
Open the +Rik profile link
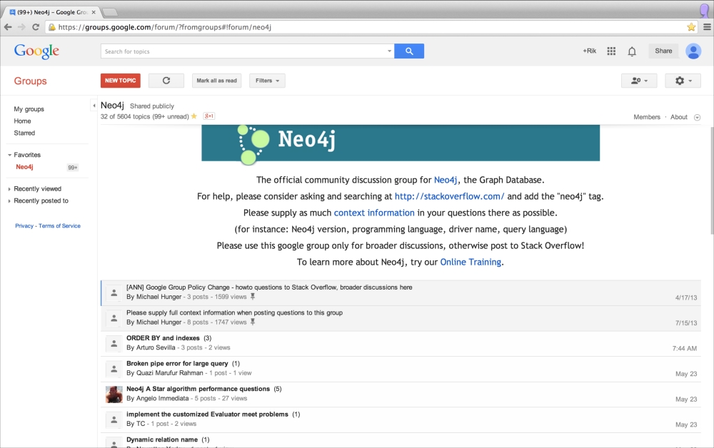coord(589,51)
